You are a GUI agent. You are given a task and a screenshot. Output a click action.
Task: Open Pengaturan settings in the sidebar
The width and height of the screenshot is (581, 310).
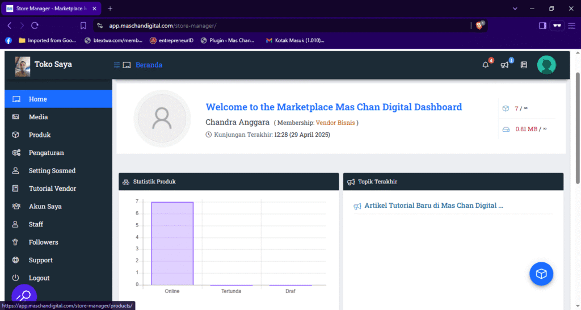58,152
